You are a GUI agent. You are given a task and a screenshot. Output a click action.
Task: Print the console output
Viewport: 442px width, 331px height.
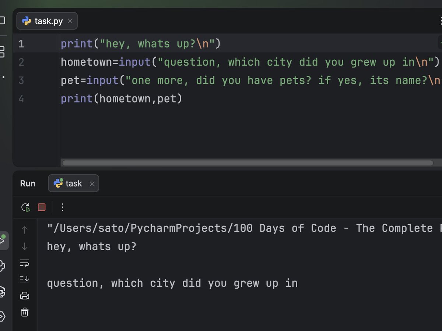25,296
